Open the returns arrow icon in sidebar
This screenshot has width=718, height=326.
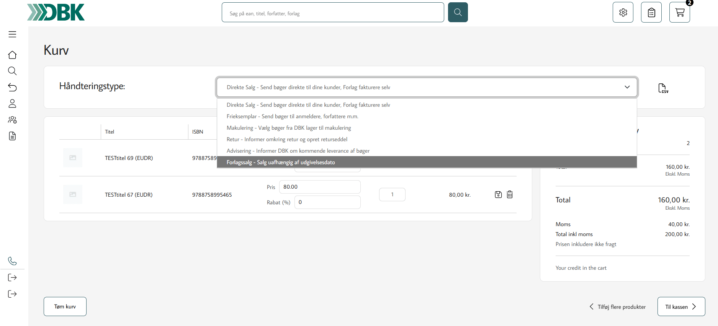pyautogui.click(x=12, y=87)
